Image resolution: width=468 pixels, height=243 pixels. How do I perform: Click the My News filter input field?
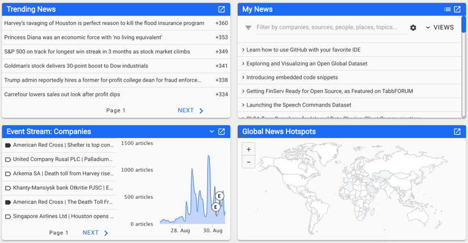[x=329, y=27]
